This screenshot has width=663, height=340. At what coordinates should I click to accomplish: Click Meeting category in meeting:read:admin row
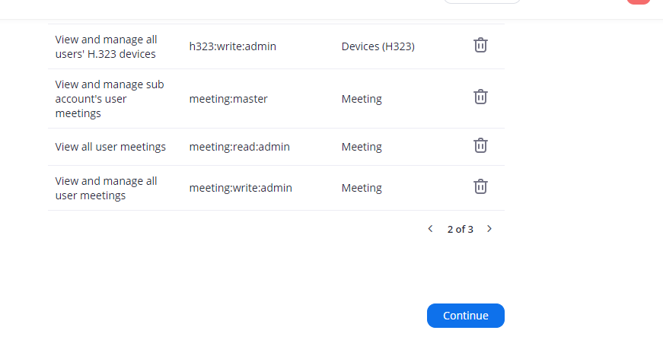tap(362, 147)
